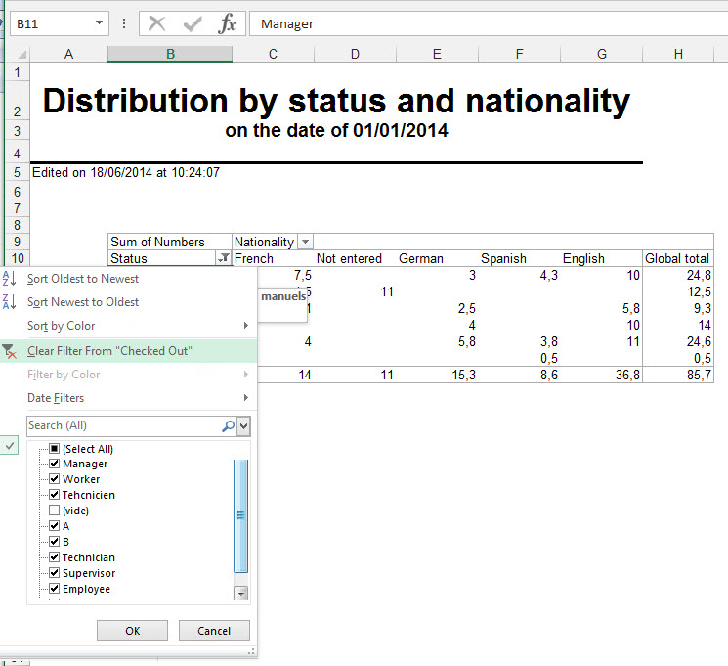The width and height of the screenshot is (728, 666).
Task: Expand the Name Box dropdown arrow
Action: pyautogui.click(x=100, y=23)
